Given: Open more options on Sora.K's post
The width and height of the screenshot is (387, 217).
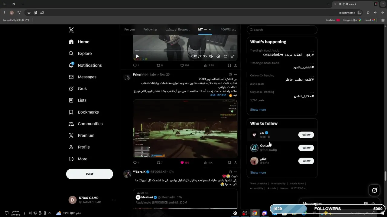Looking at the screenshot, I should coord(236,172).
